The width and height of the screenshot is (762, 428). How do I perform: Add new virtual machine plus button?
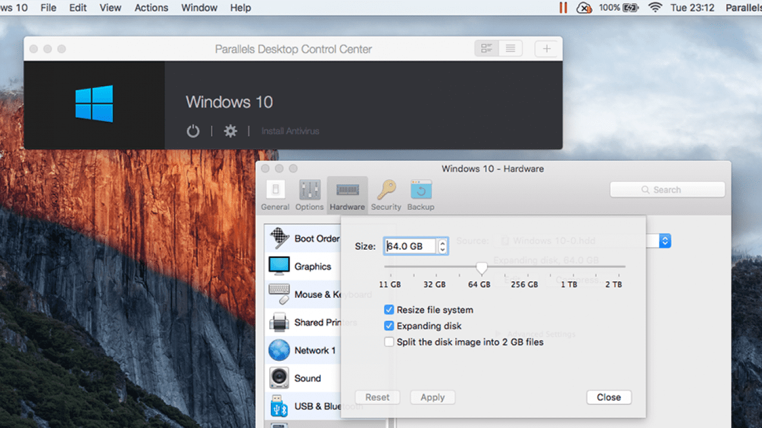click(x=546, y=49)
